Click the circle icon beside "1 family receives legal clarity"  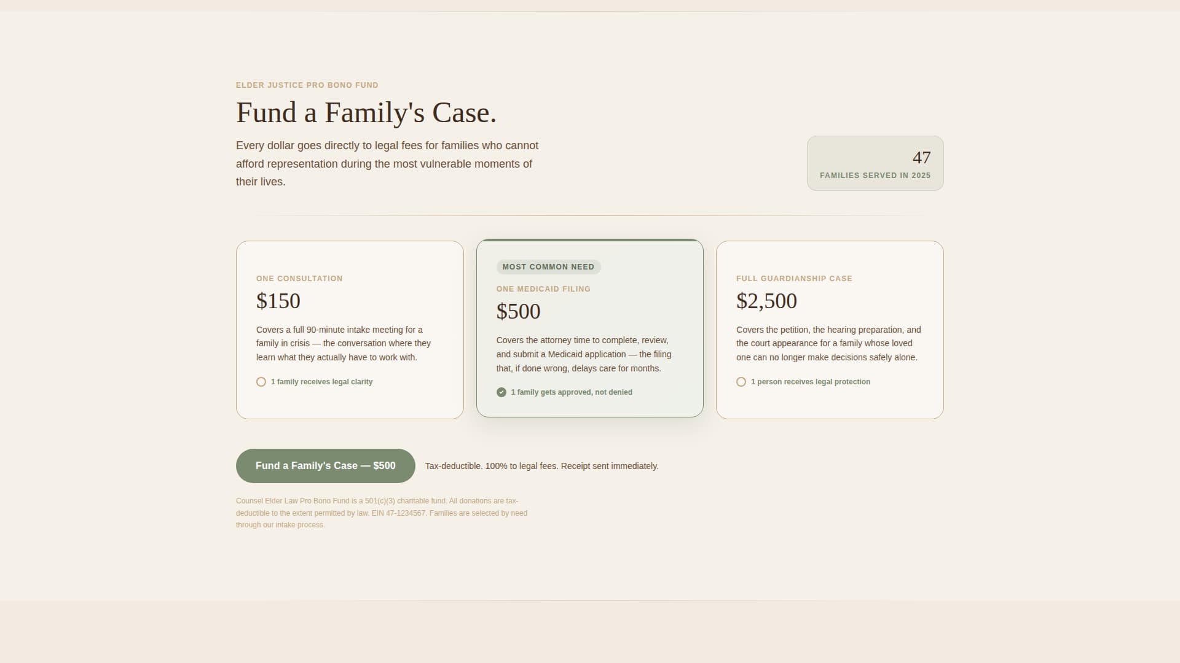pyautogui.click(x=261, y=381)
